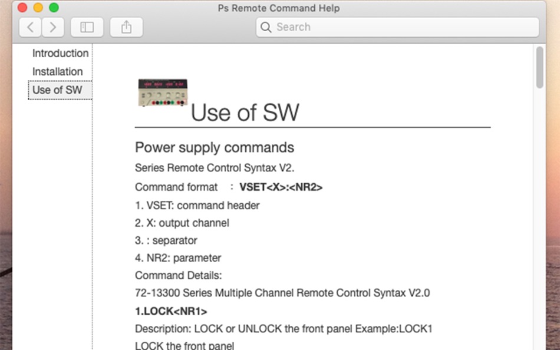This screenshot has height=350, width=560.
Task: Click the magnifying glass search icon
Action: (266, 27)
